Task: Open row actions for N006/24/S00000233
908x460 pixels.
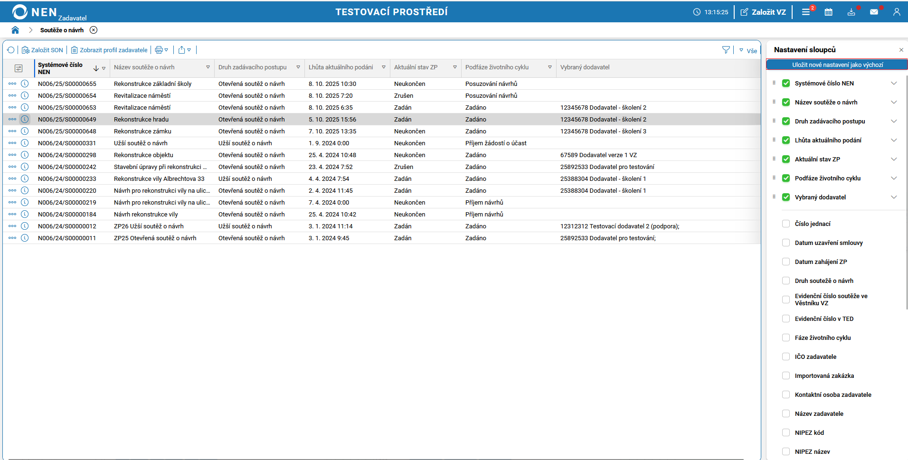Action: coord(12,178)
